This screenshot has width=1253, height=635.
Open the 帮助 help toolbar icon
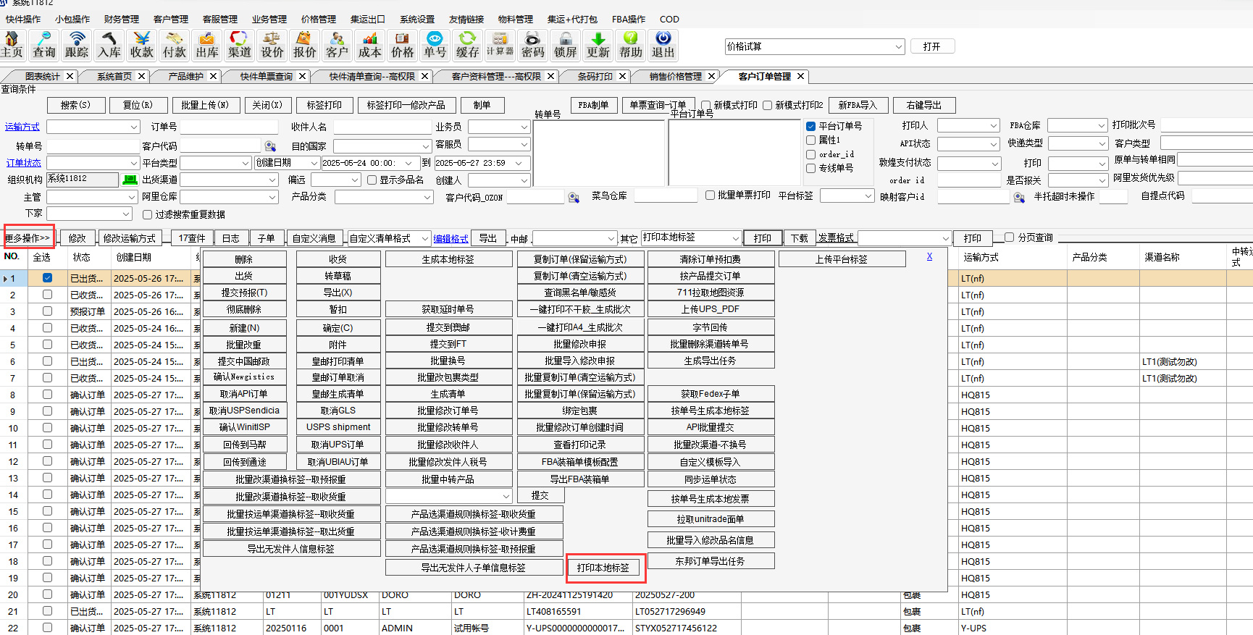pyautogui.click(x=631, y=45)
